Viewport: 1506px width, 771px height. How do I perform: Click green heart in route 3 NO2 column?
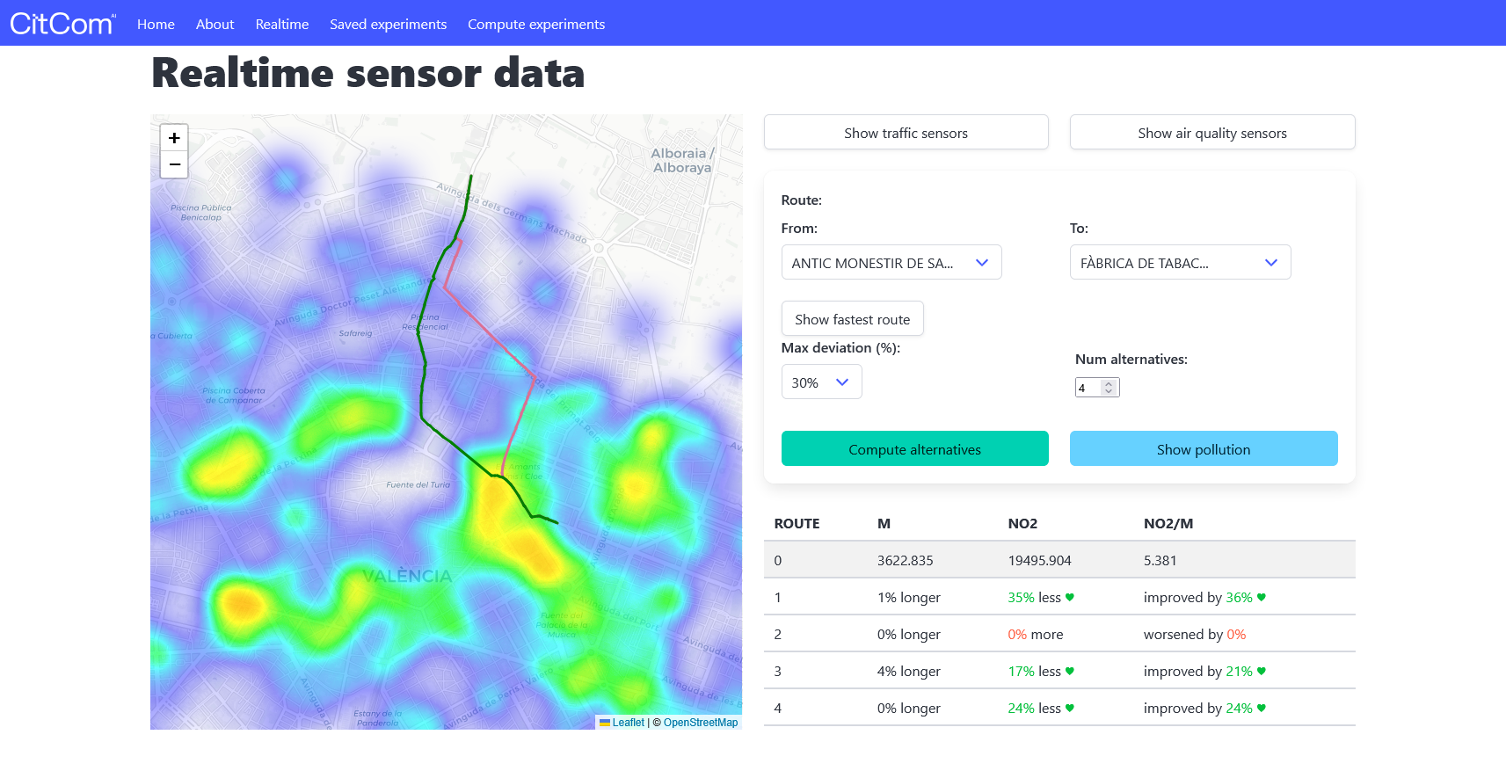[1070, 671]
